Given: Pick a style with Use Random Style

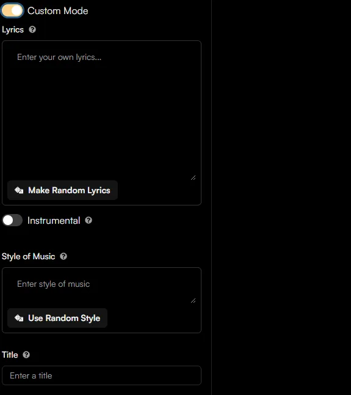Looking at the screenshot, I should [x=57, y=318].
